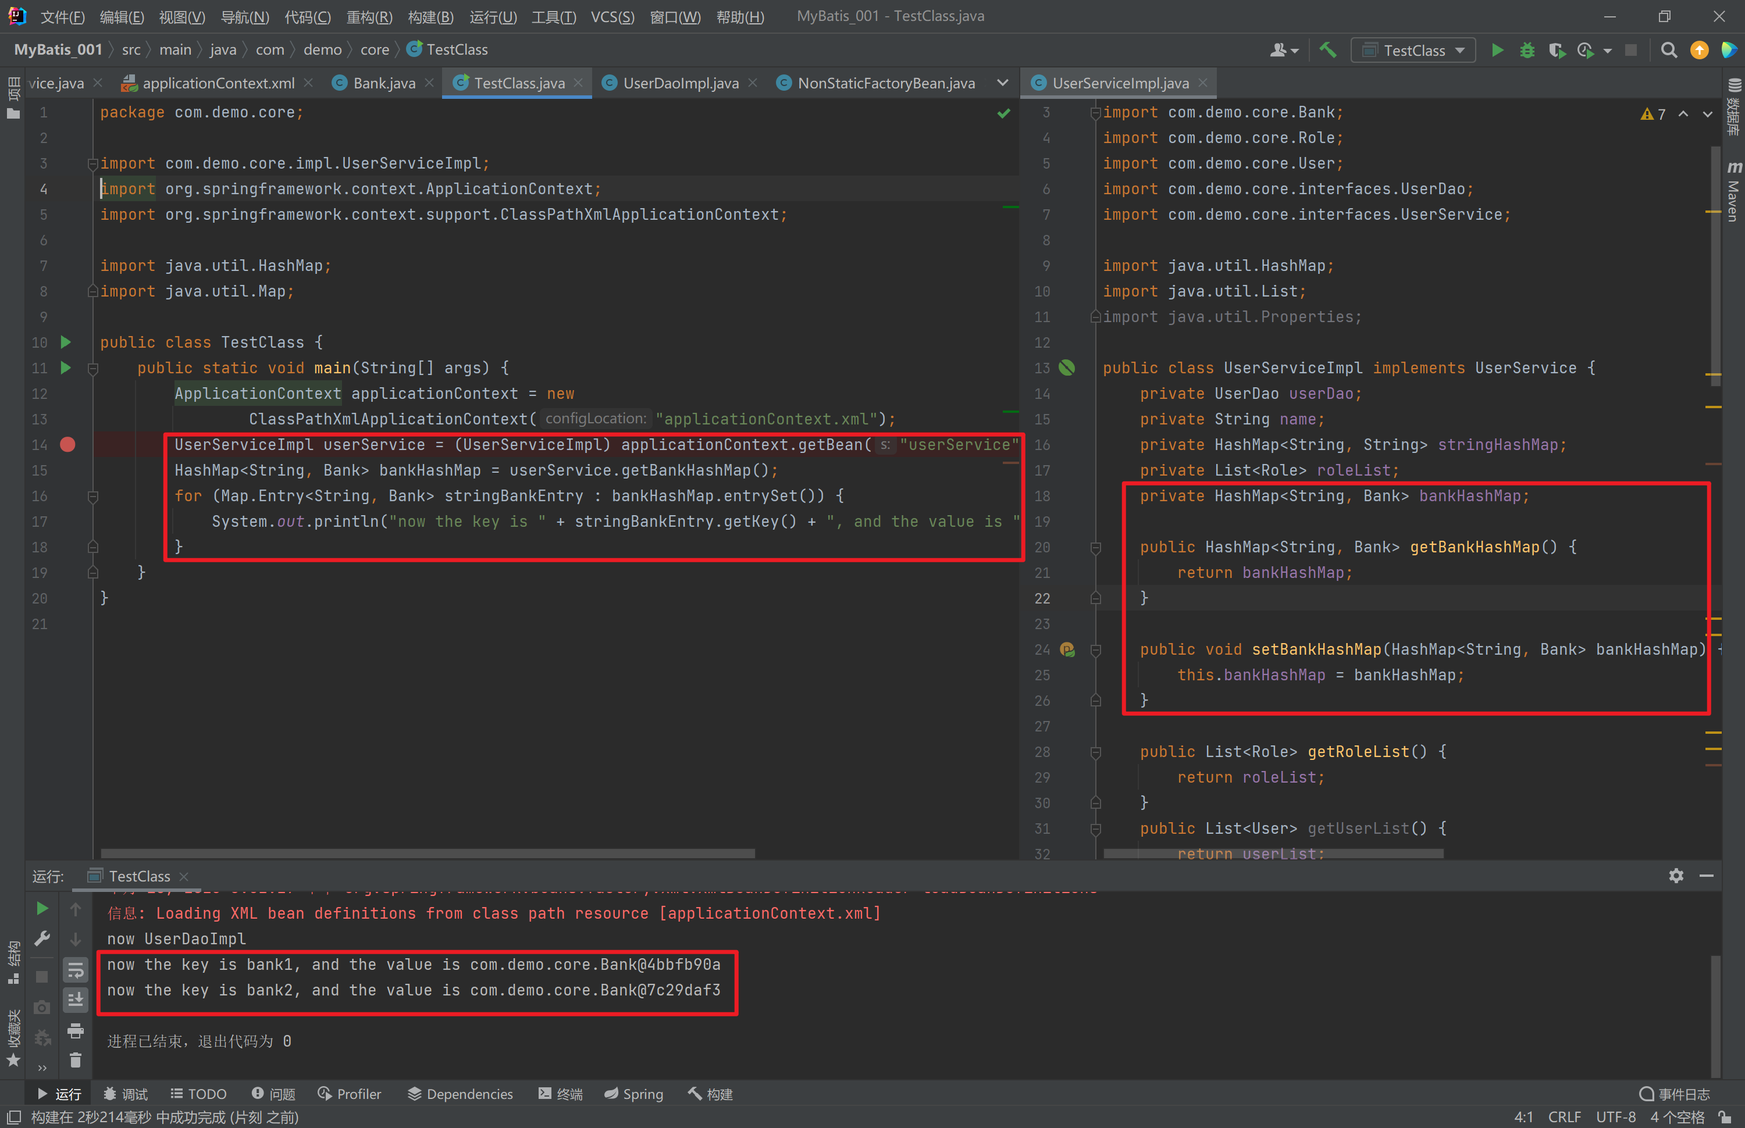The height and width of the screenshot is (1128, 1745).
Task: Open the 事件日志 event log
Action: tap(1675, 1094)
